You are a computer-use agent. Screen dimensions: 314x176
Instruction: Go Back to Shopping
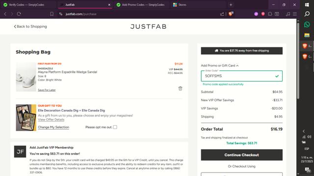coord(30,26)
